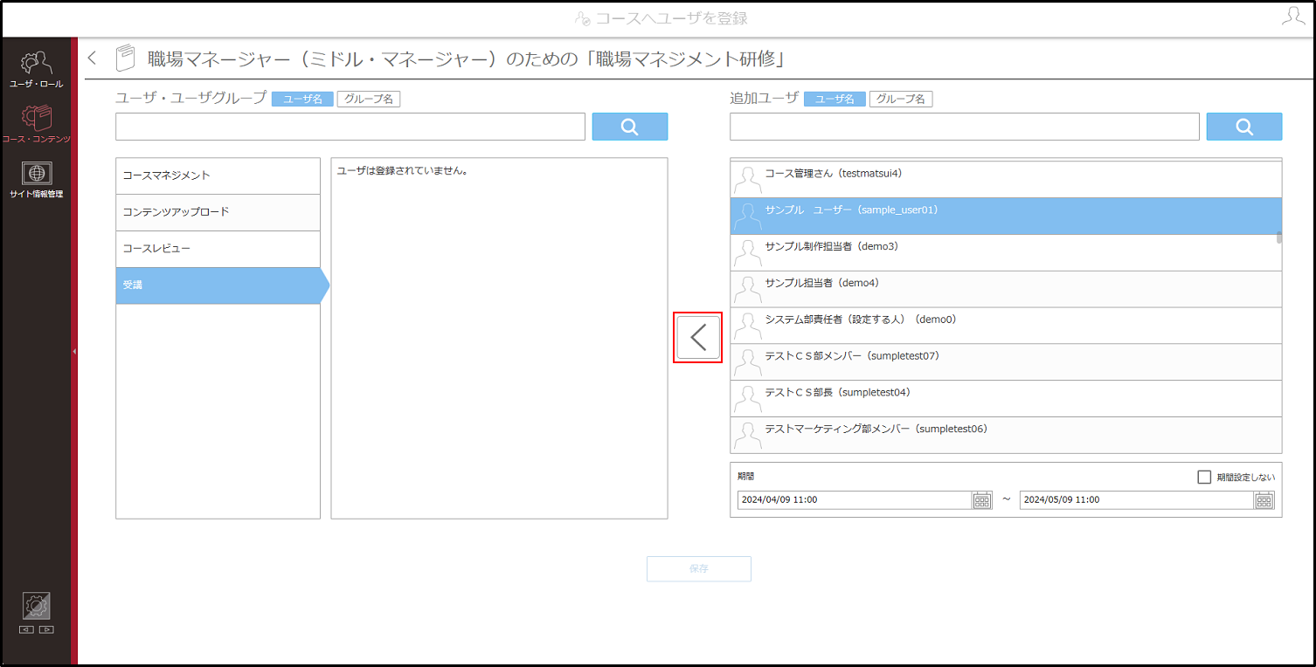1316x667 pixels.
Task: Click the sidebar left arrow button
Action: (26, 629)
